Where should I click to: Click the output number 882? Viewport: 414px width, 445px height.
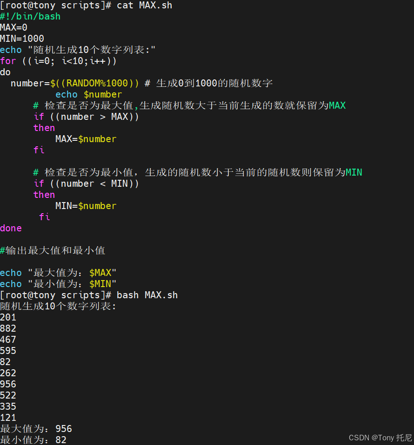[8, 329]
